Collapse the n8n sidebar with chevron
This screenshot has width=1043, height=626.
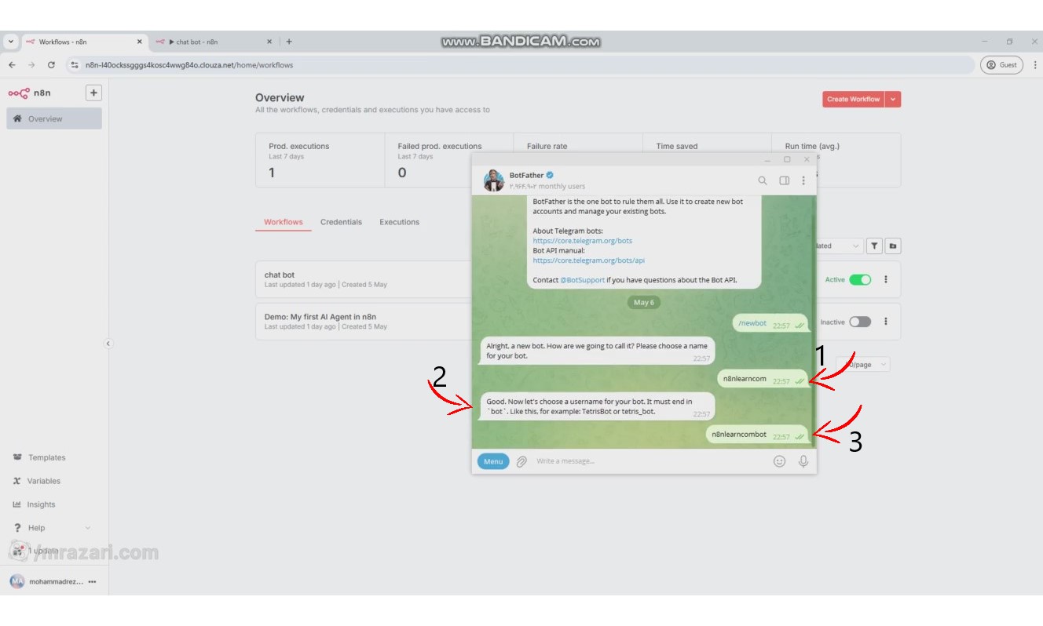click(108, 344)
